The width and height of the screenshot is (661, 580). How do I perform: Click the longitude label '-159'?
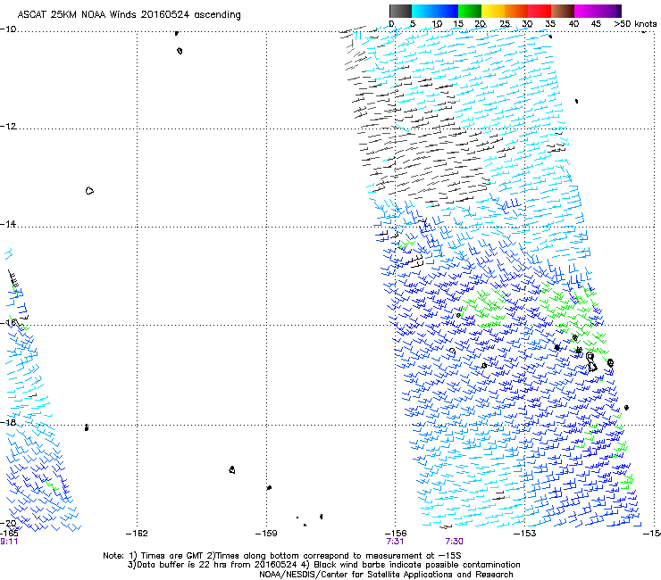[266, 534]
